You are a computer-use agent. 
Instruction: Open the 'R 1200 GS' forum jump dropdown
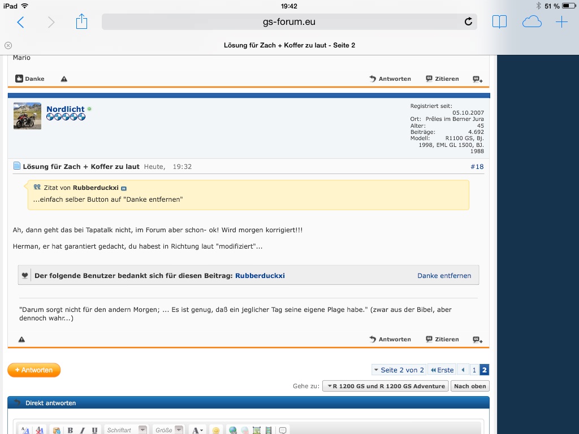pos(385,386)
